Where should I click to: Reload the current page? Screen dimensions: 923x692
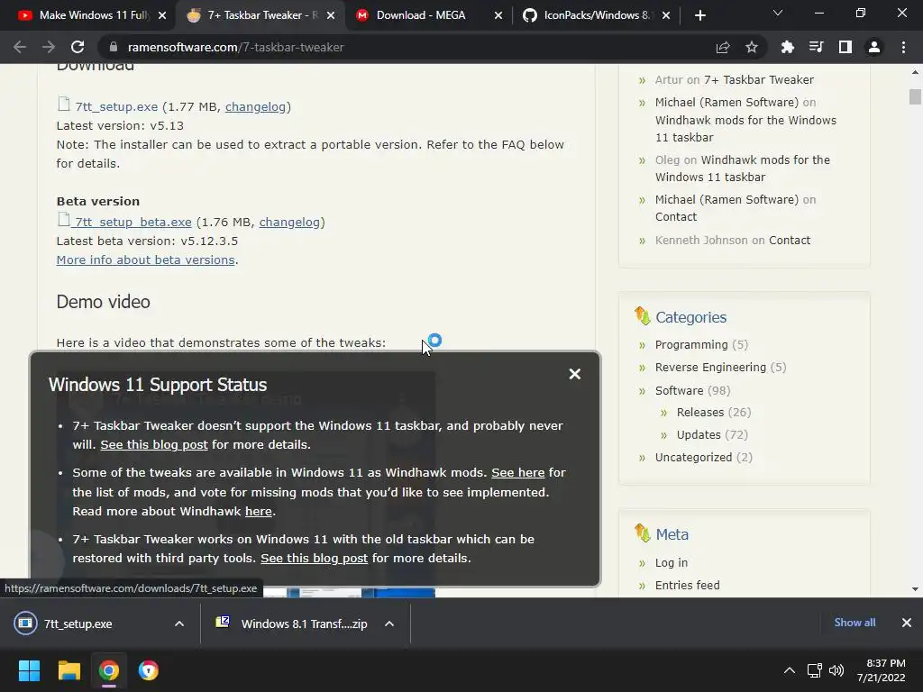pos(78,47)
